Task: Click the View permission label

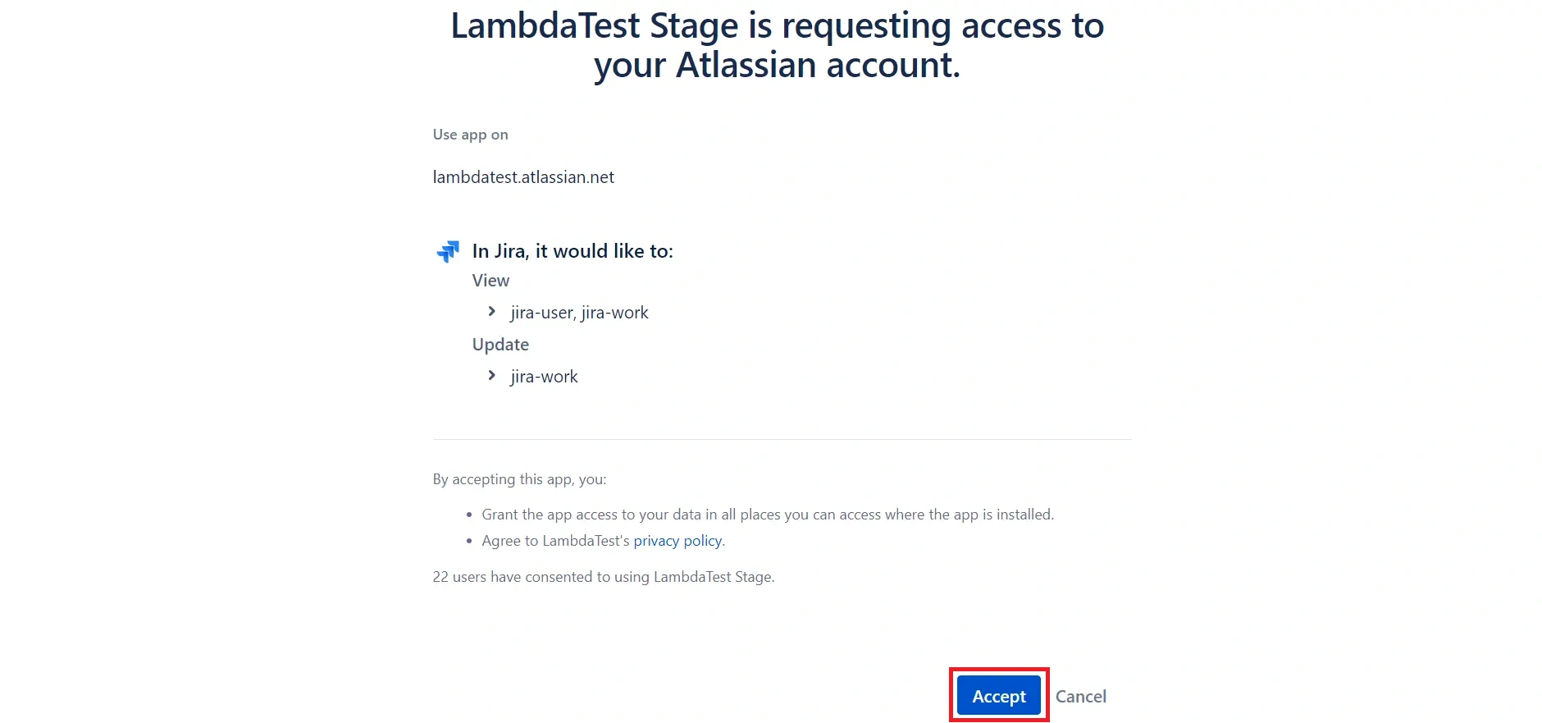Action: click(x=490, y=281)
